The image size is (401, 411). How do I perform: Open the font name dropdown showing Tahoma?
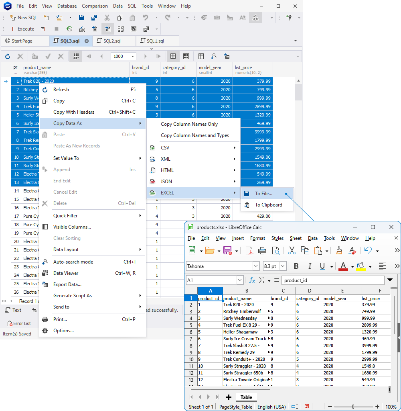coord(256,266)
